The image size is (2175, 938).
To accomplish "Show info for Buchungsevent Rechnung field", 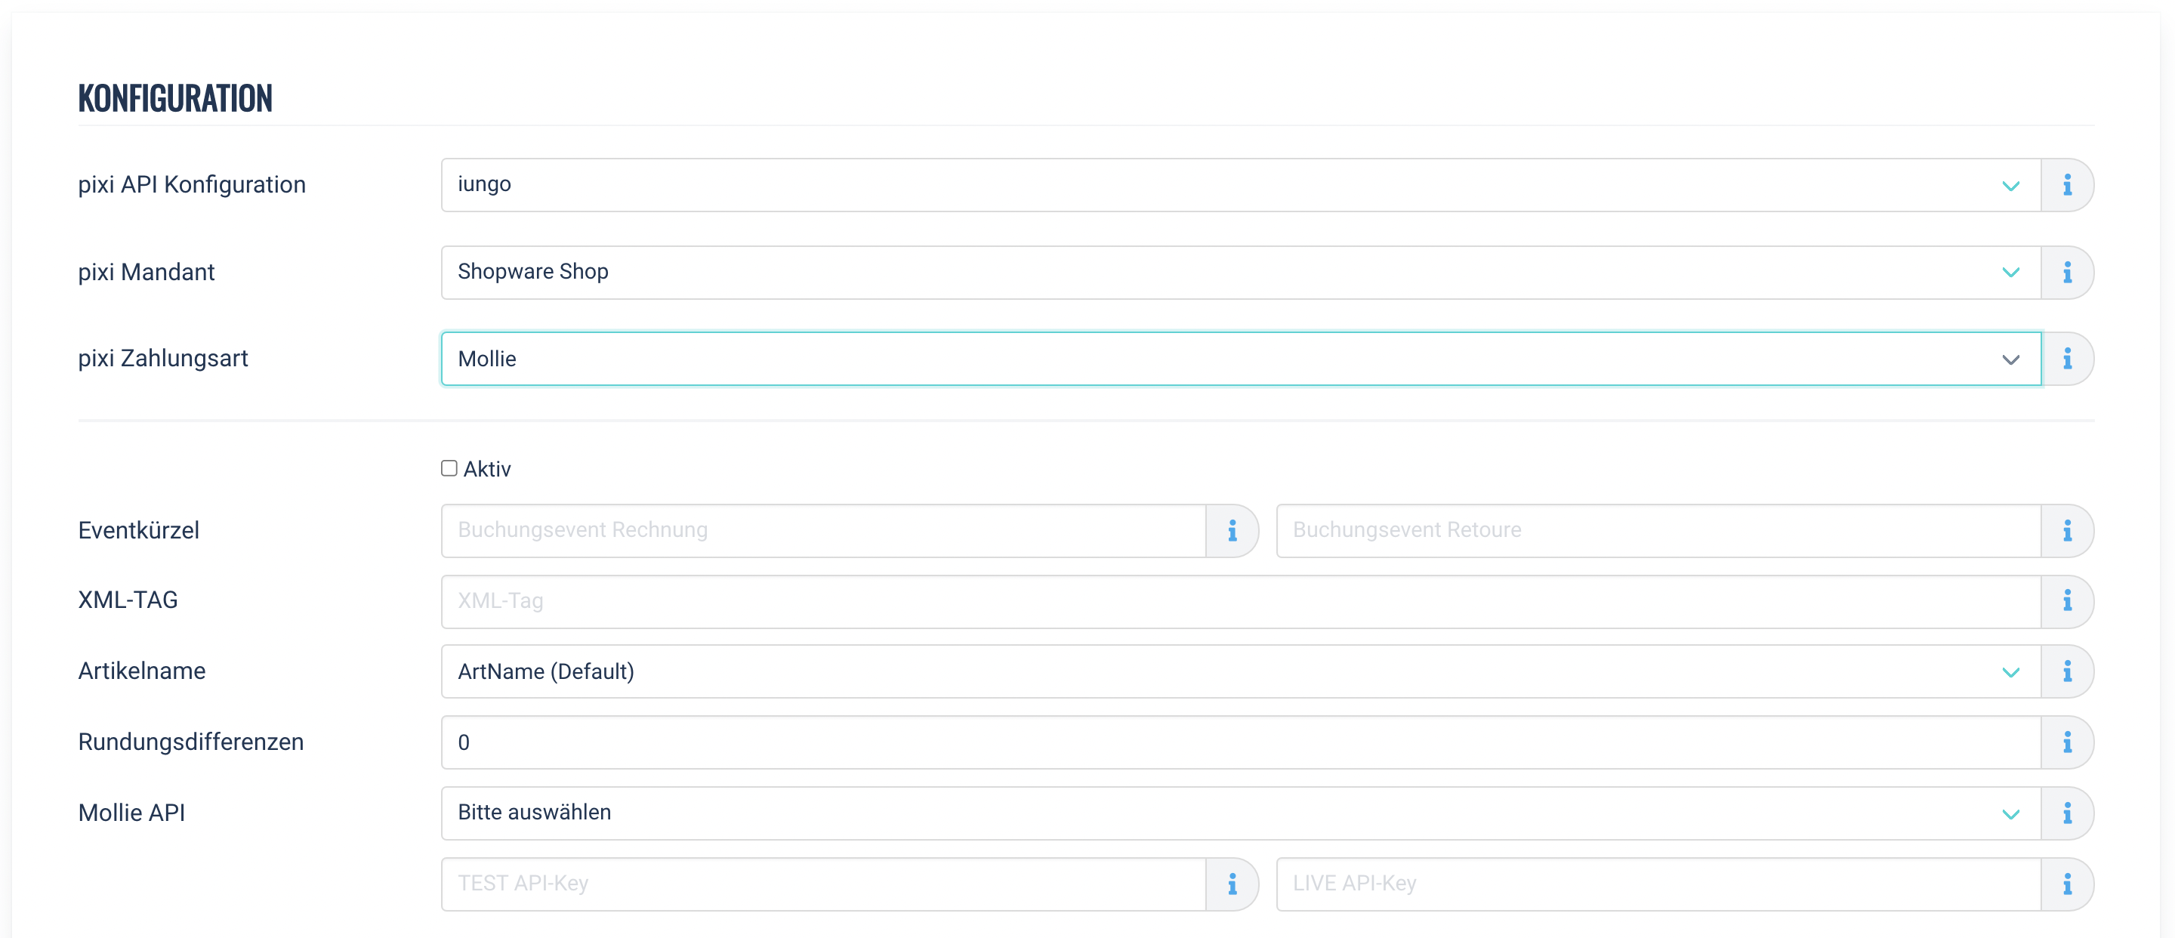I will pos(1232,531).
